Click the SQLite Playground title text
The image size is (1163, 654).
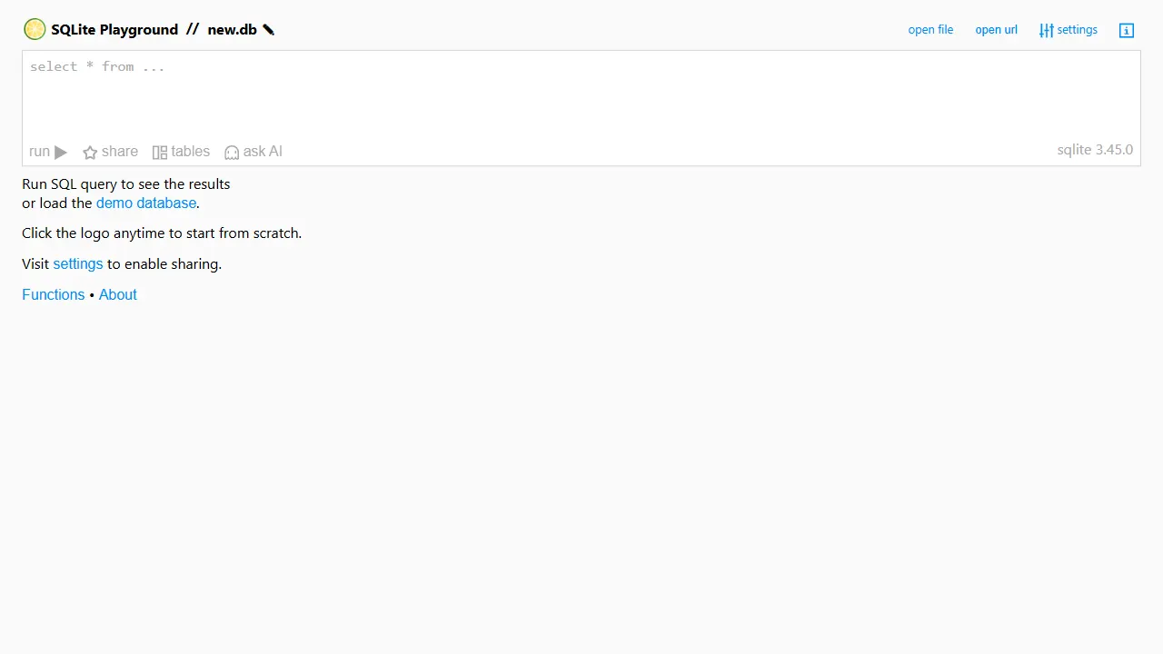[x=114, y=29]
